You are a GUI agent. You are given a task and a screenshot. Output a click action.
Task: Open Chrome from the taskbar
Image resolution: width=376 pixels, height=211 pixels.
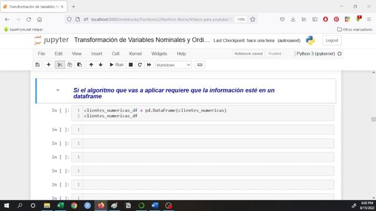pos(74,206)
